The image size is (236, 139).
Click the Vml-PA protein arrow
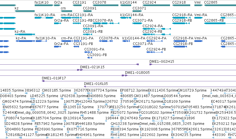point(199,41)
